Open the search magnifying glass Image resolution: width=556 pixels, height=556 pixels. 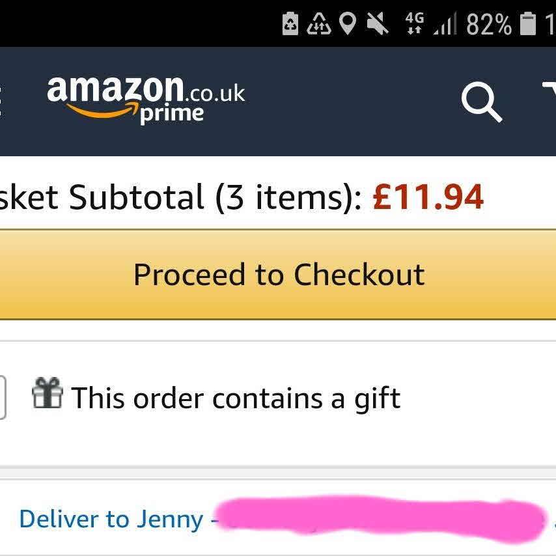tap(481, 102)
